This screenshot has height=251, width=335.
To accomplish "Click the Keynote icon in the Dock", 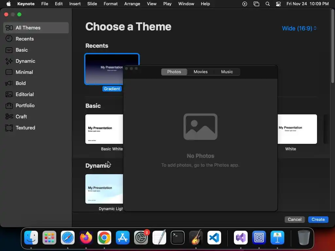I will pyautogui.click(x=277, y=238).
